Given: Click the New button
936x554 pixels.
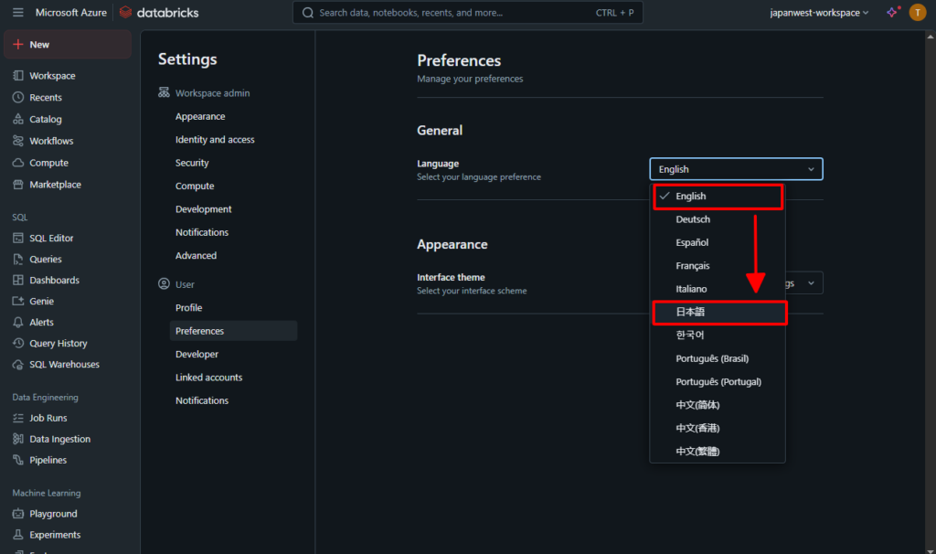Looking at the screenshot, I should [x=39, y=44].
